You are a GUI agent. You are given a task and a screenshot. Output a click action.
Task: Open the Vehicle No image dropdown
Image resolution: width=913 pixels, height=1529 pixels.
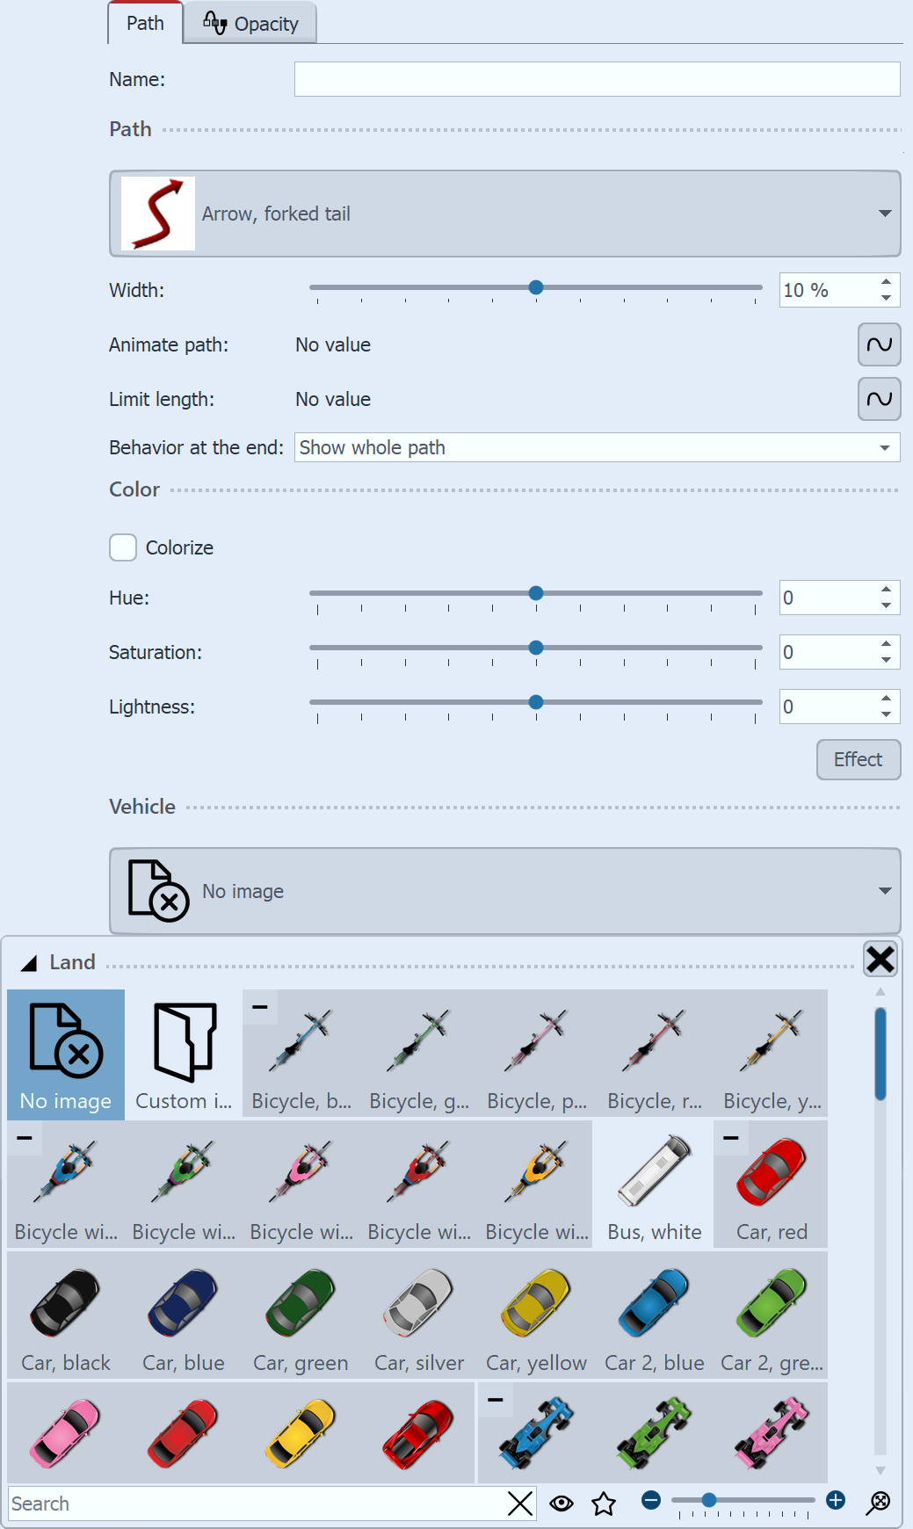[x=505, y=891]
